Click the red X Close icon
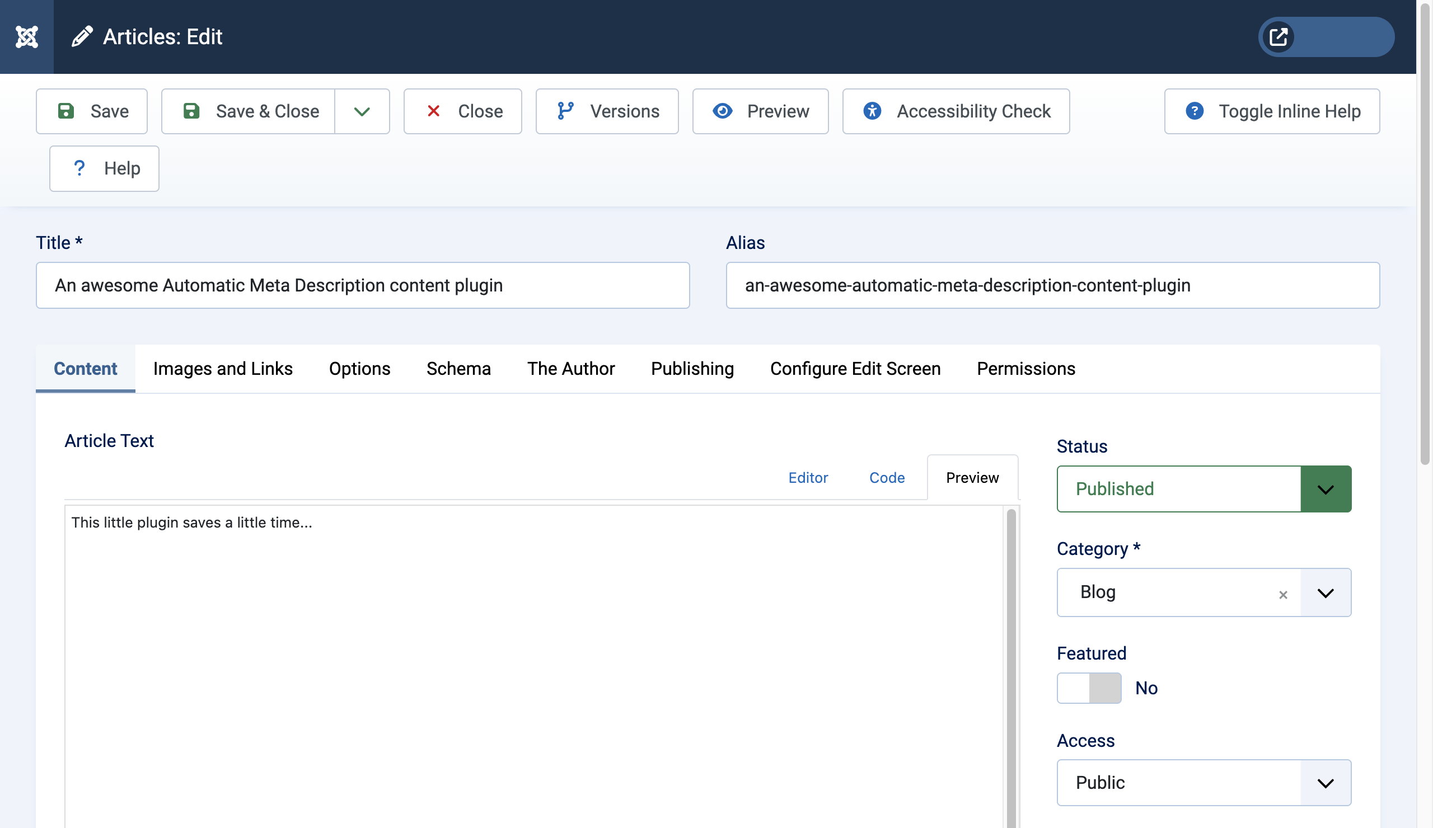Image resolution: width=1433 pixels, height=828 pixels. tap(433, 111)
